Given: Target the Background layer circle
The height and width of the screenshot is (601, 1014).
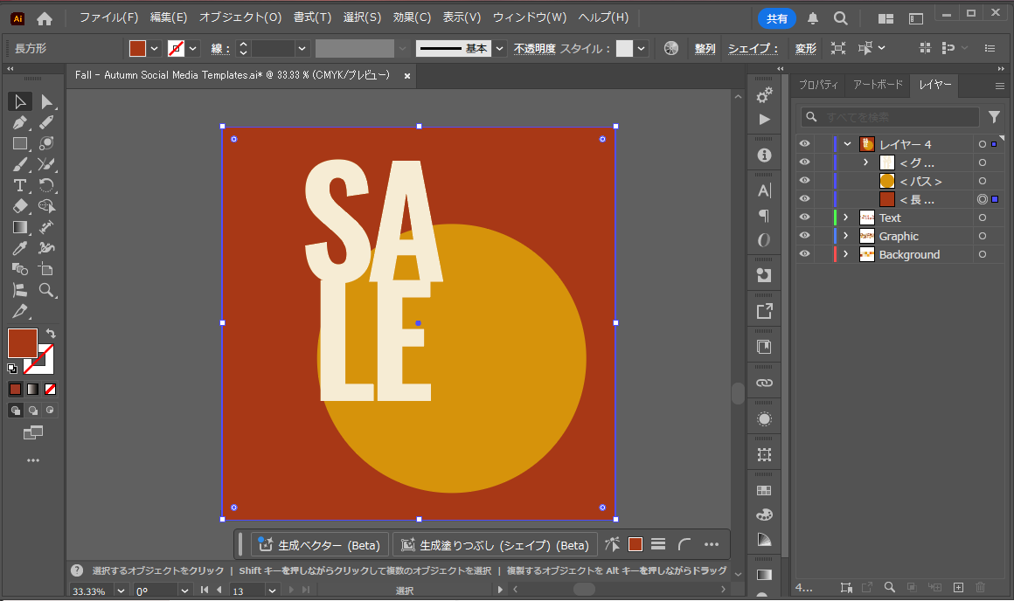Looking at the screenshot, I should (x=983, y=254).
